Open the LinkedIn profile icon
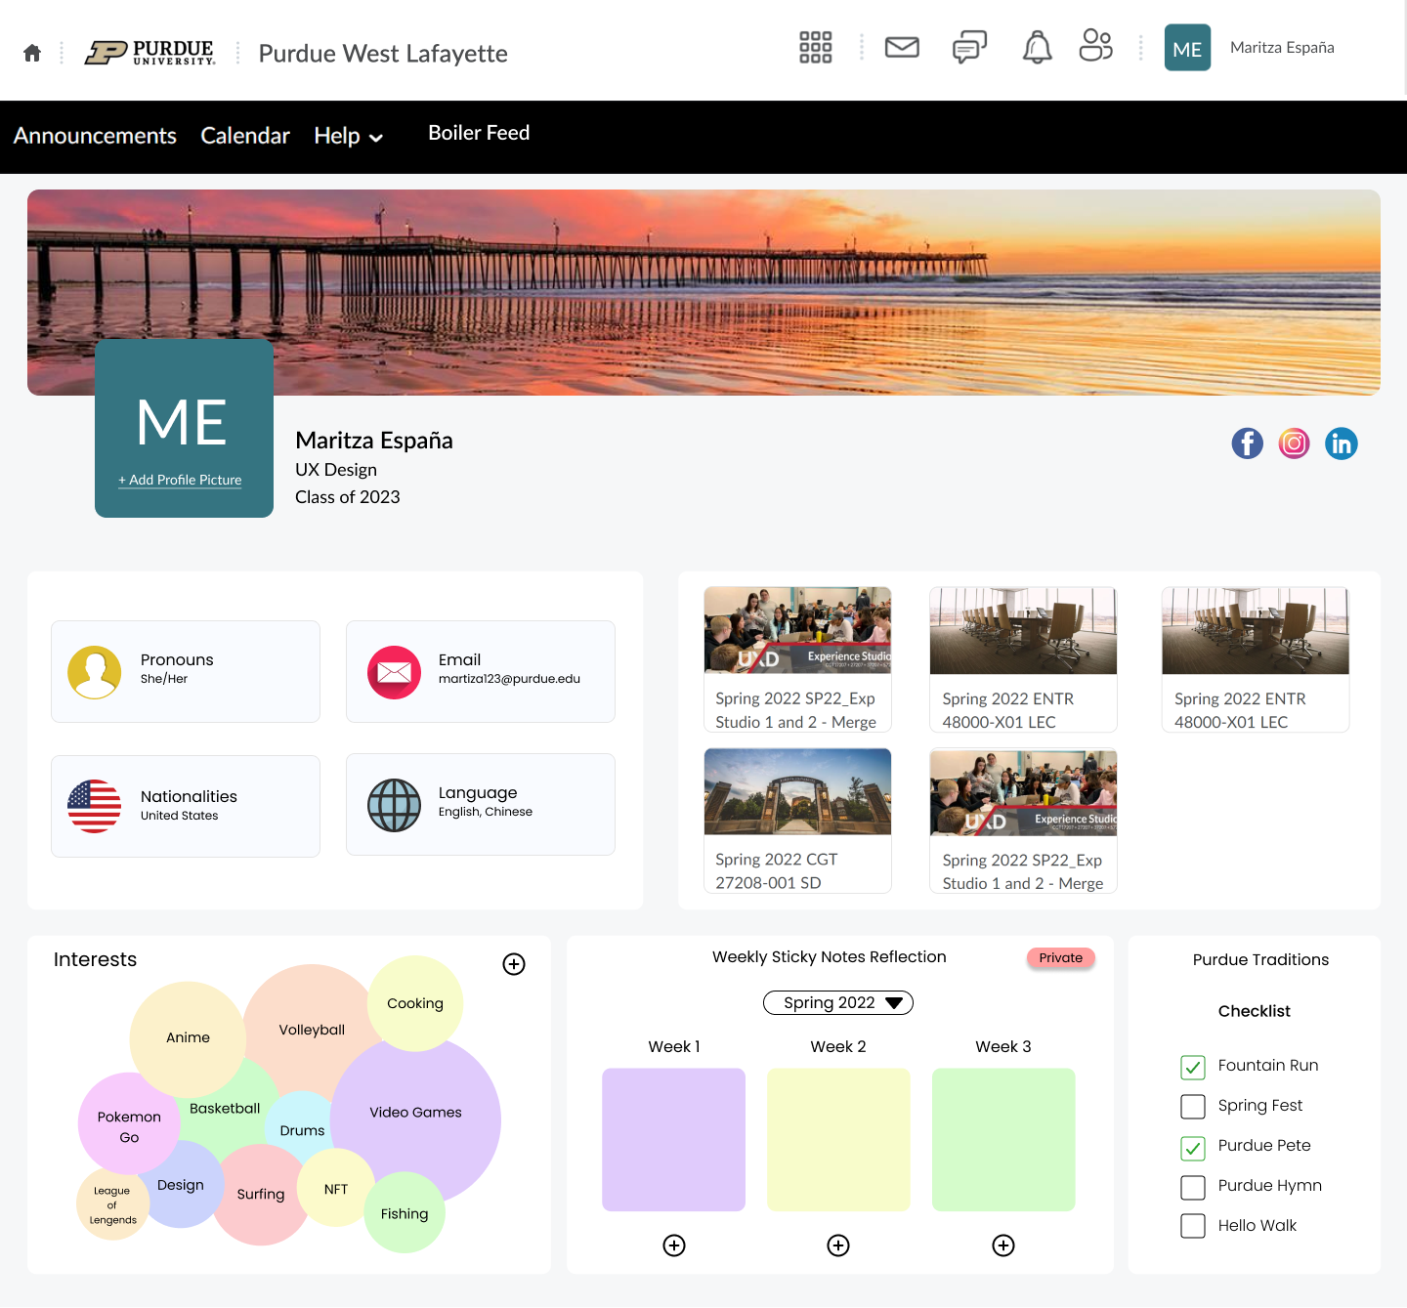This screenshot has width=1407, height=1308. pos(1341,443)
